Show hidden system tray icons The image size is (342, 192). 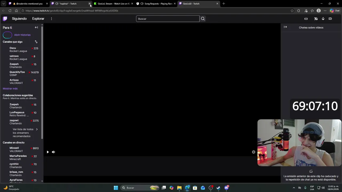point(294,188)
